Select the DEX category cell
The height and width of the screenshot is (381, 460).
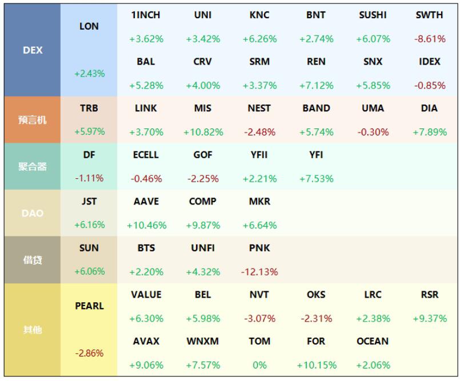point(32,50)
